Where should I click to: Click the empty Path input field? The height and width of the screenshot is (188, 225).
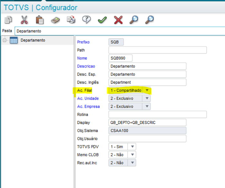point(157,50)
